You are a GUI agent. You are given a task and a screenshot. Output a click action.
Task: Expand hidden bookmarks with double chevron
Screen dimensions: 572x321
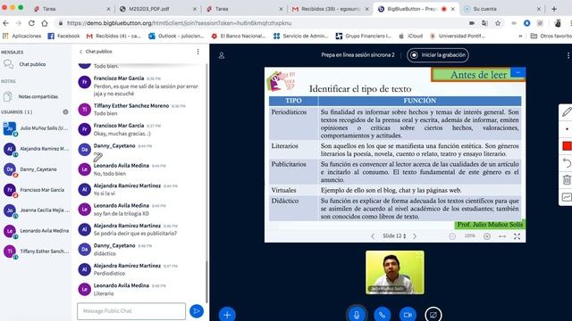point(520,36)
